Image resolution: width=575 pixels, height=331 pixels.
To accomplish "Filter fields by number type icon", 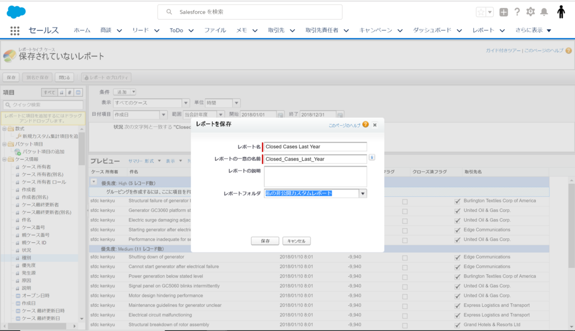I will (70, 93).
